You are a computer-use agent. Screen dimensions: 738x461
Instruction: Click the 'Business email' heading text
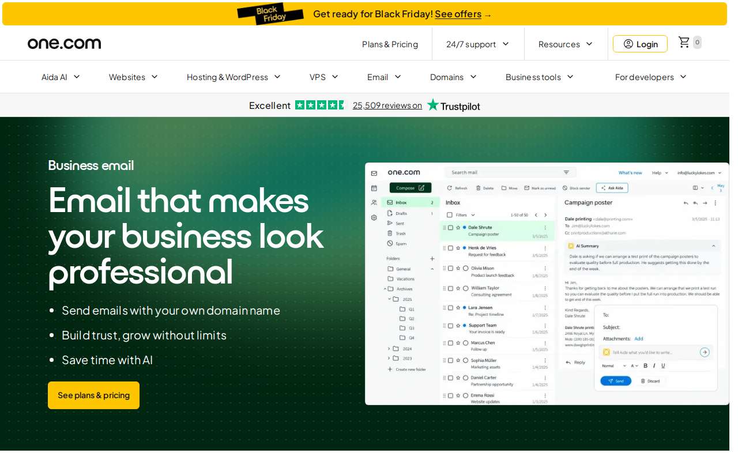pos(91,165)
